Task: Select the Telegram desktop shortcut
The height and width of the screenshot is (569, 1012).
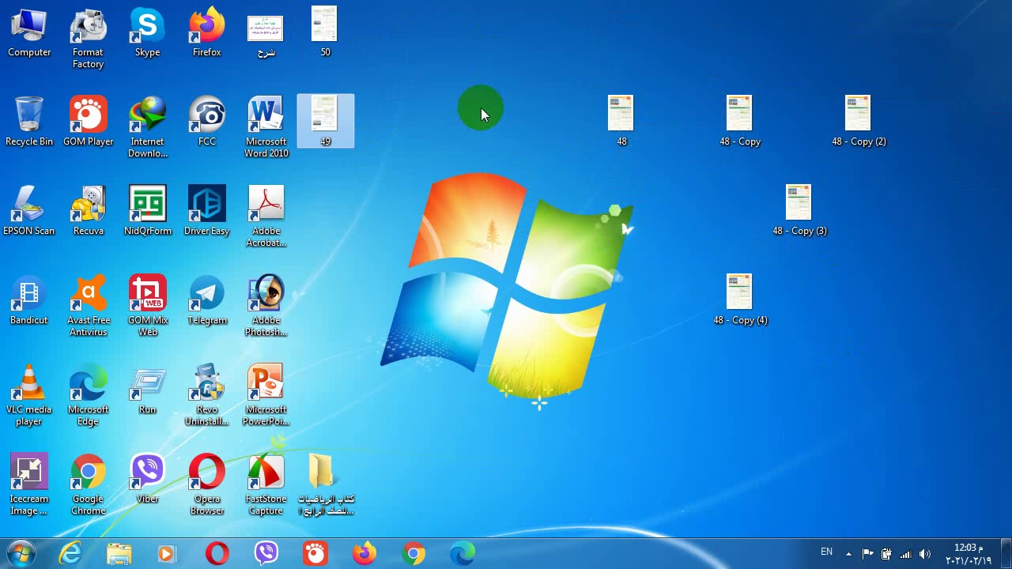Action: 206,300
